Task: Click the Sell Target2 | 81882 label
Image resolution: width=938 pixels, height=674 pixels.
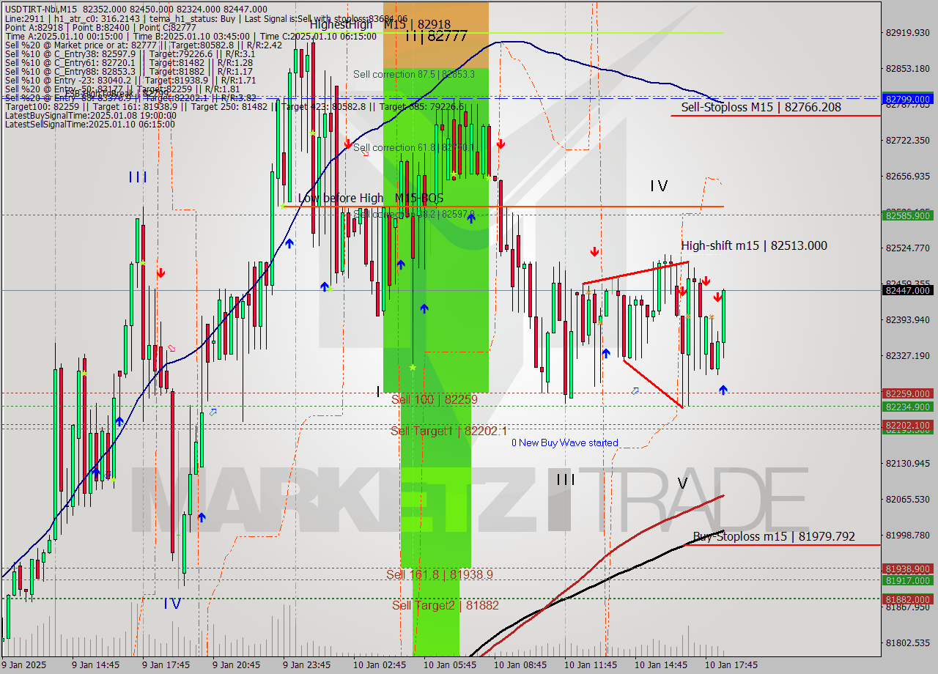Action: point(446,605)
